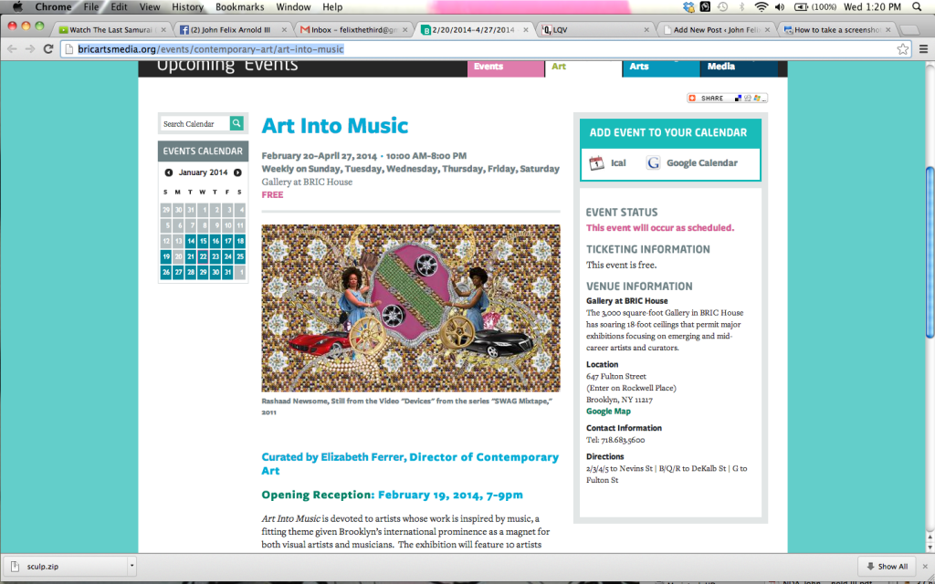Open the Edit menu
Screen dimensions: 935x584
[119, 7]
